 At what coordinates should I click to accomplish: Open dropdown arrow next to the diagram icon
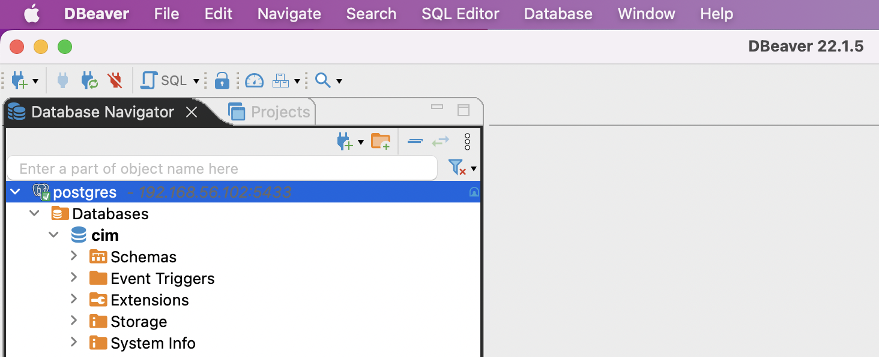(x=297, y=81)
